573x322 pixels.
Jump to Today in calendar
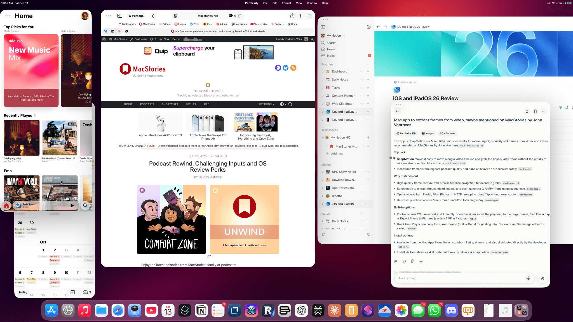click(x=23, y=292)
